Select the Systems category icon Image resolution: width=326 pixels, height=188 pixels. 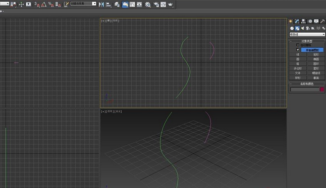point(323,28)
